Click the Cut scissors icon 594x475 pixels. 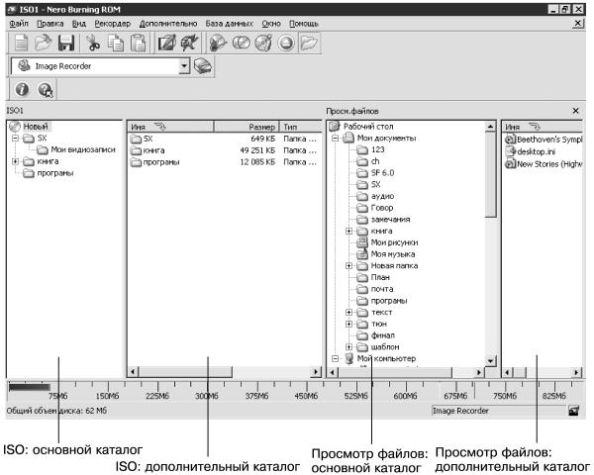point(92,43)
